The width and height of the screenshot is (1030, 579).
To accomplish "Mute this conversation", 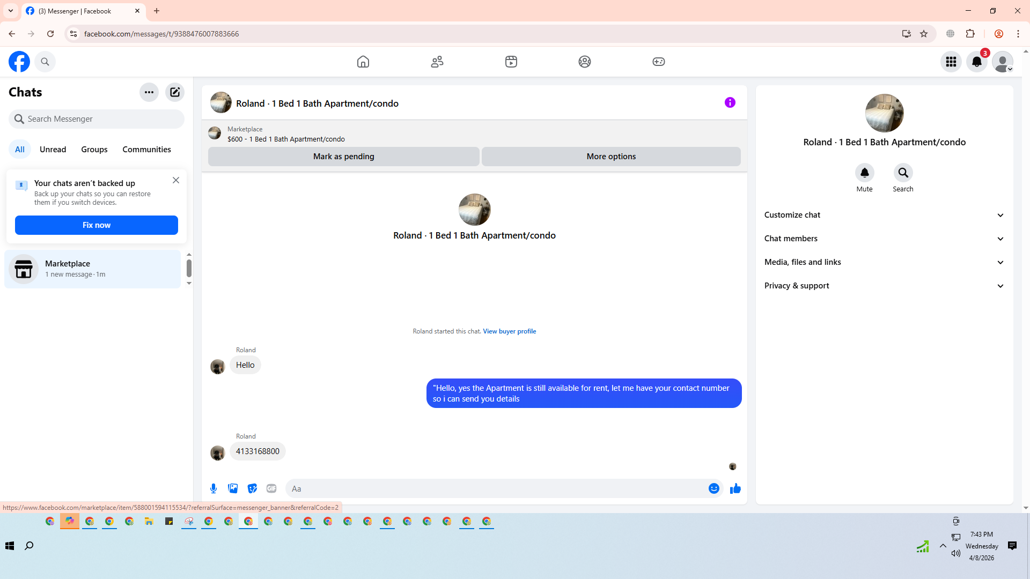I will point(864,173).
